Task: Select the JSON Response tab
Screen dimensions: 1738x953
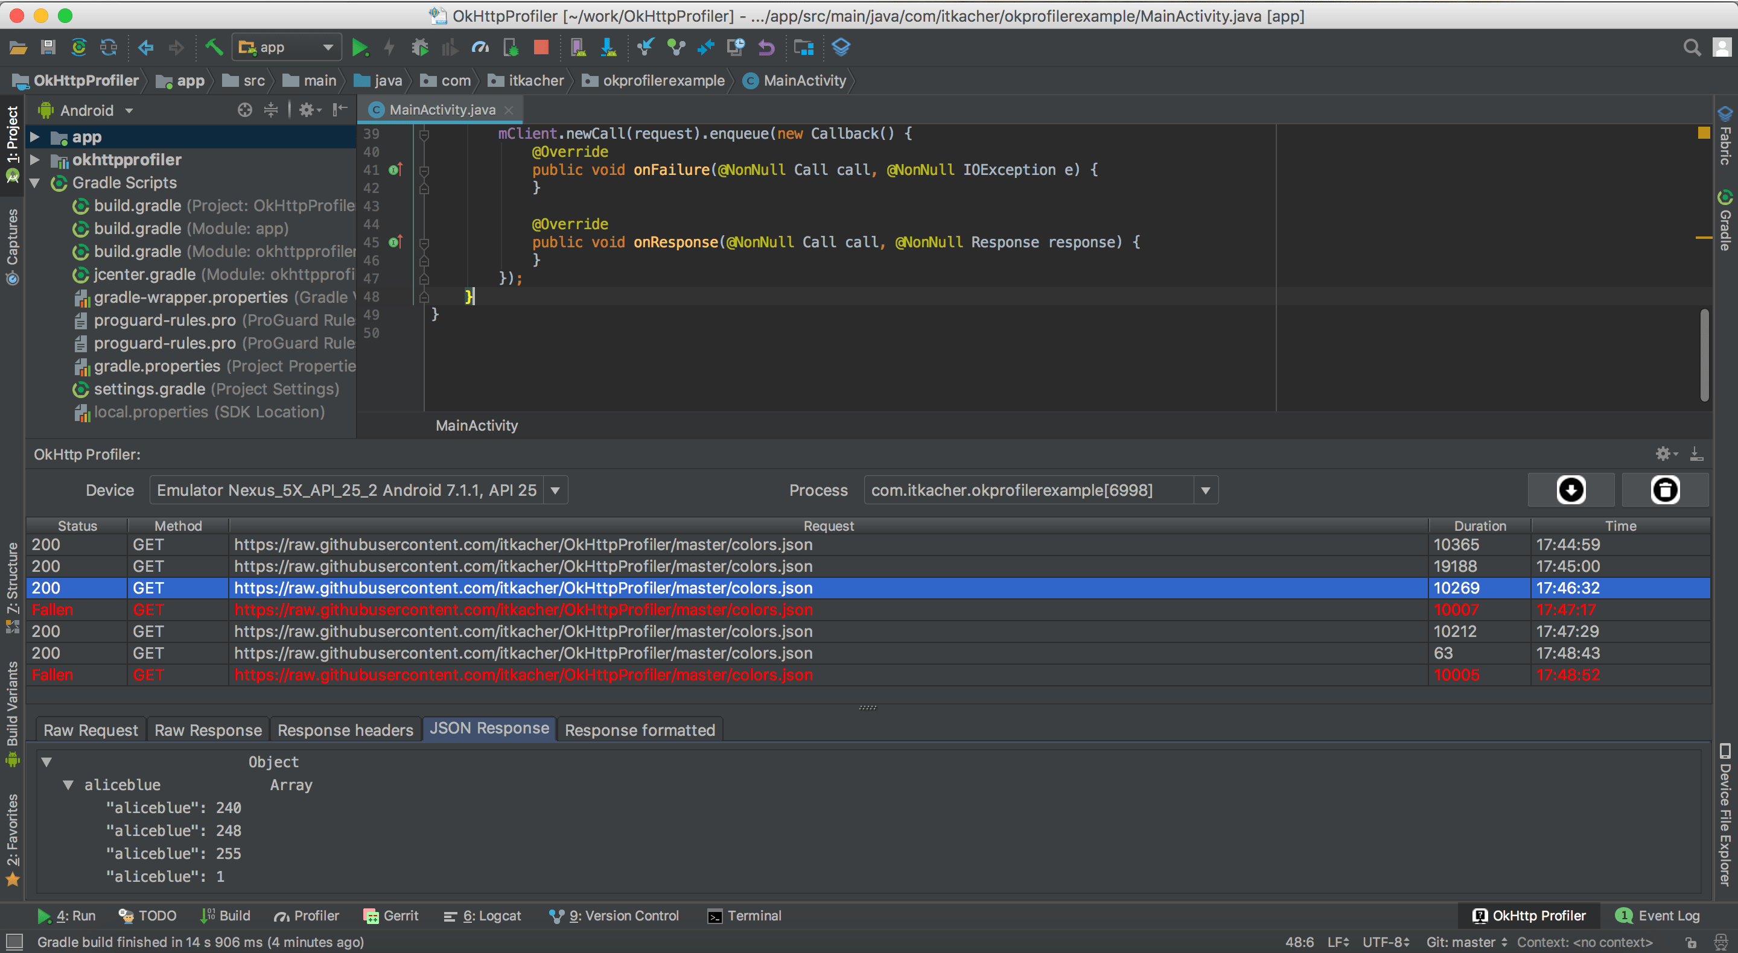Action: click(x=489, y=729)
